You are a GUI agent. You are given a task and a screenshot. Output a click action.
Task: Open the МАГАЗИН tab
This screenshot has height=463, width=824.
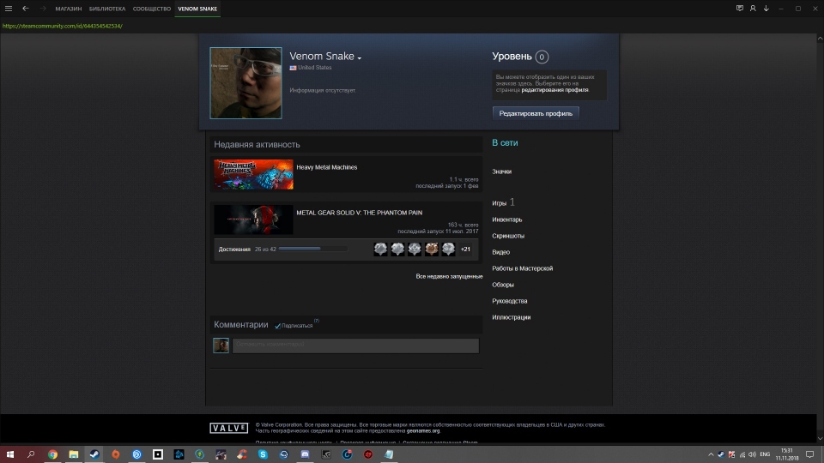coord(69,9)
